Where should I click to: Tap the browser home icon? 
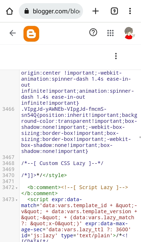10,11
